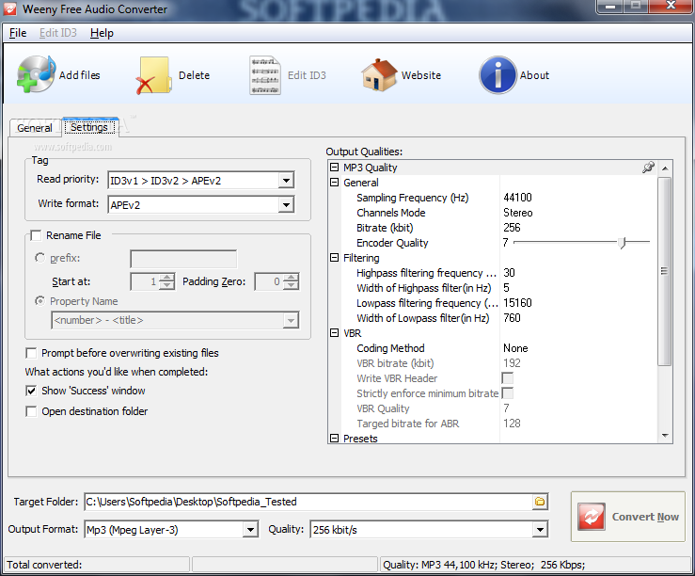Image resolution: width=695 pixels, height=576 pixels.
Task: Click the Delete toolbar label
Action: point(194,75)
